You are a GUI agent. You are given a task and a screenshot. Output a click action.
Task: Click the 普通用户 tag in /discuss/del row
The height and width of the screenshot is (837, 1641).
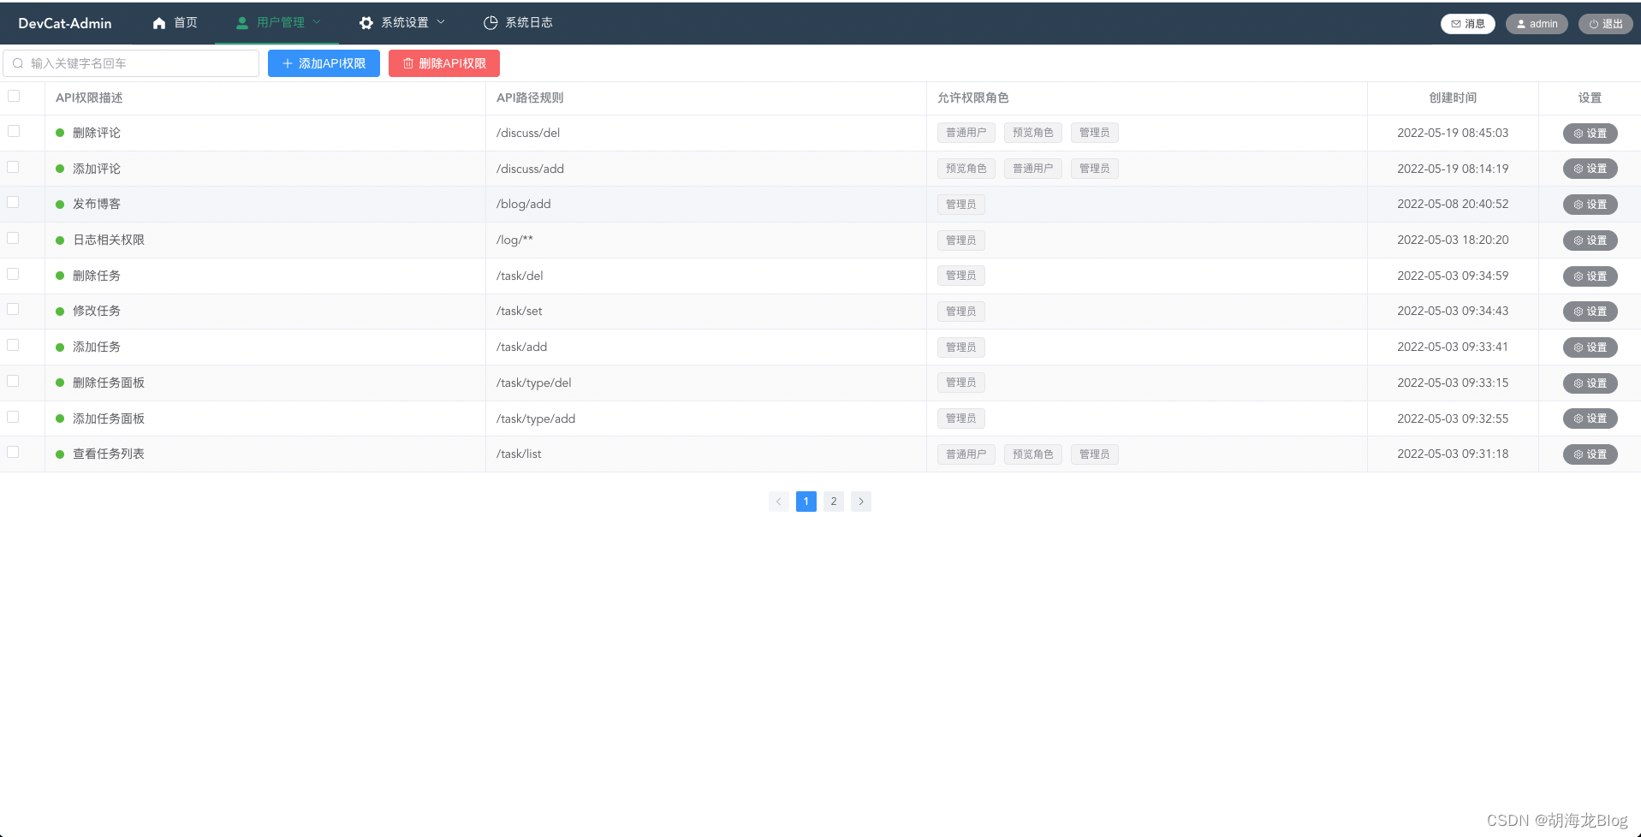[x=966, y=133]
